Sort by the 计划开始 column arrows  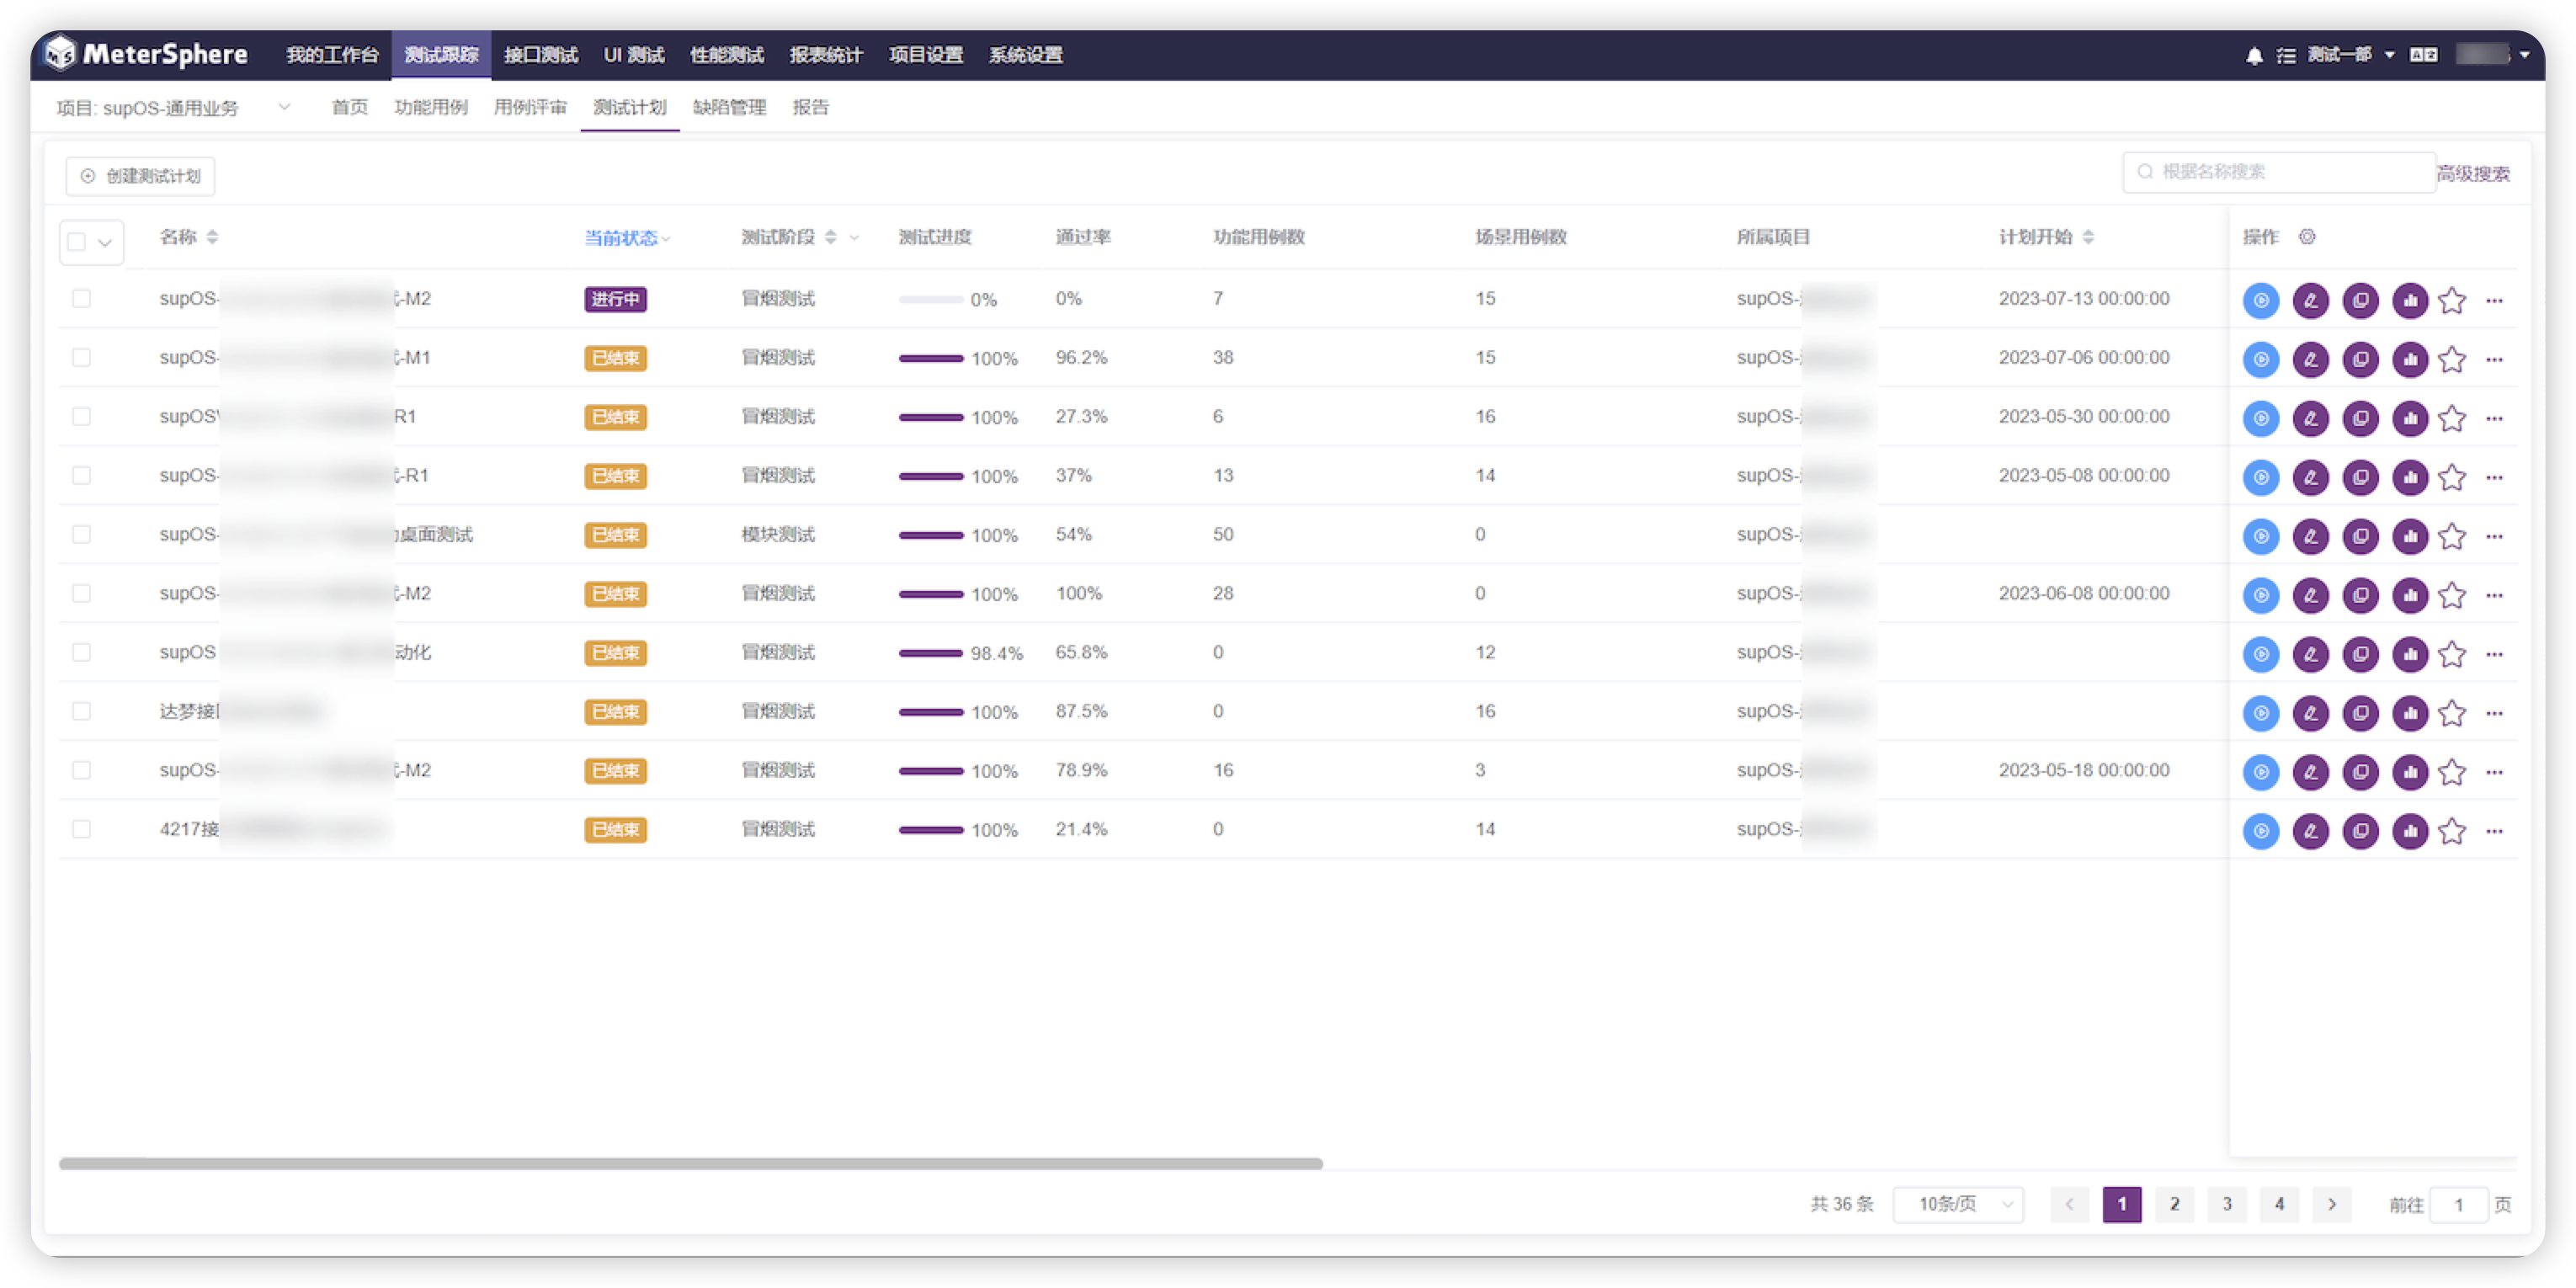pos(2088,237)
